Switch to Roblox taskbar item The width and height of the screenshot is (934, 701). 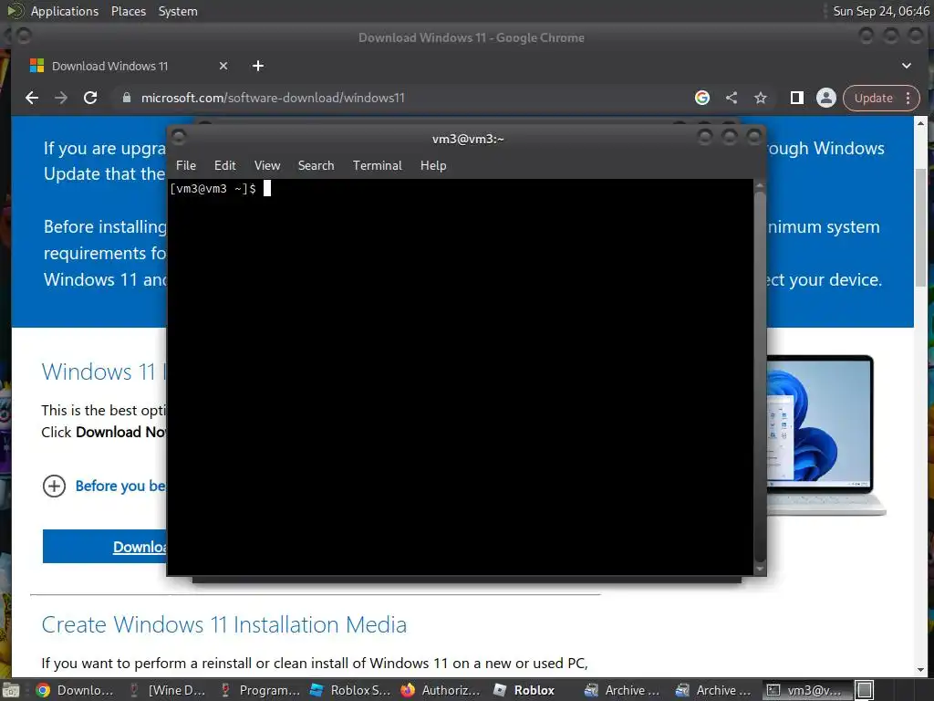(x=524, y=690)
